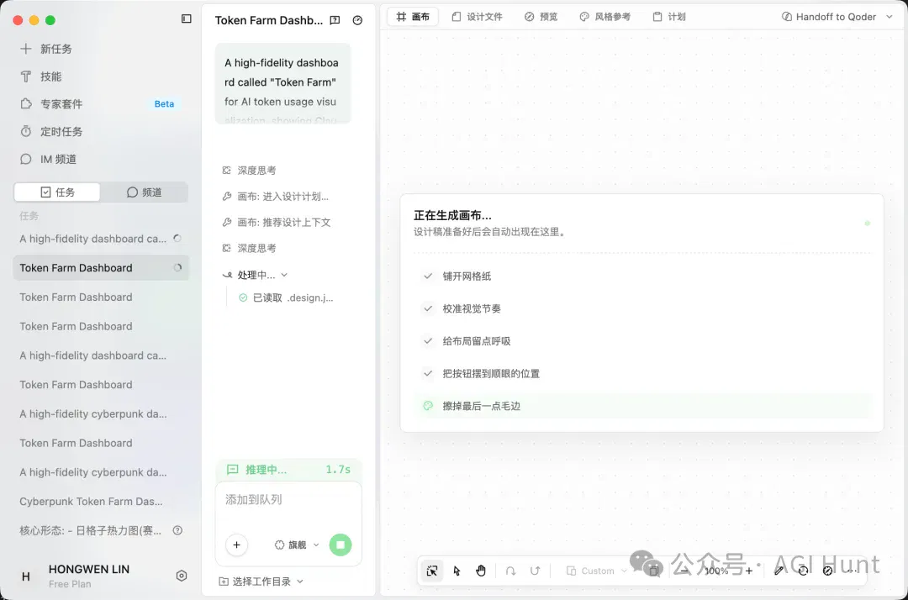Zoom in with the plus button

click(x=749, y=571)
